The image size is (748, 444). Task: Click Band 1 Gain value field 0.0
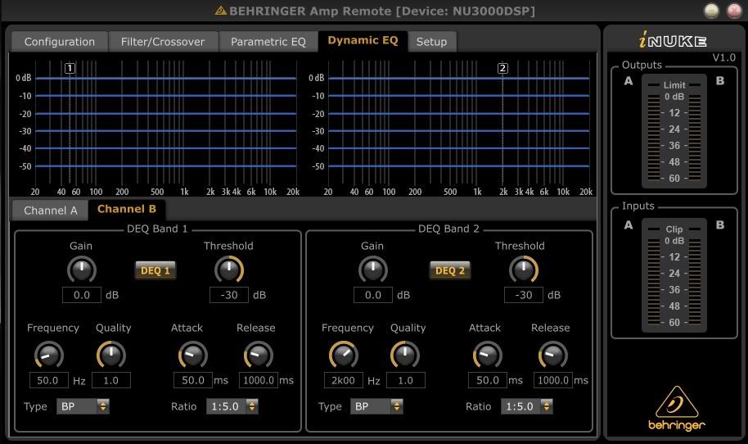82,295
